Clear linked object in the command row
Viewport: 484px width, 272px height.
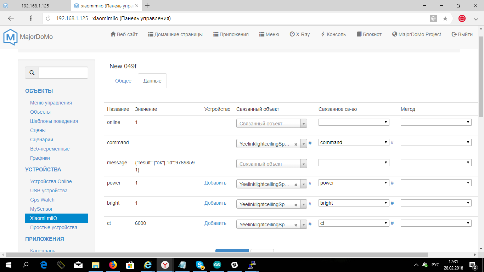pos(296,144)
